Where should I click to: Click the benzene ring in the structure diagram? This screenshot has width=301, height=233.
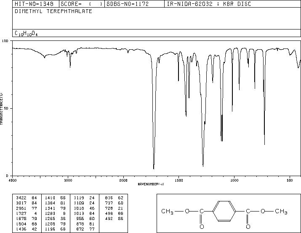coord(224,211)
